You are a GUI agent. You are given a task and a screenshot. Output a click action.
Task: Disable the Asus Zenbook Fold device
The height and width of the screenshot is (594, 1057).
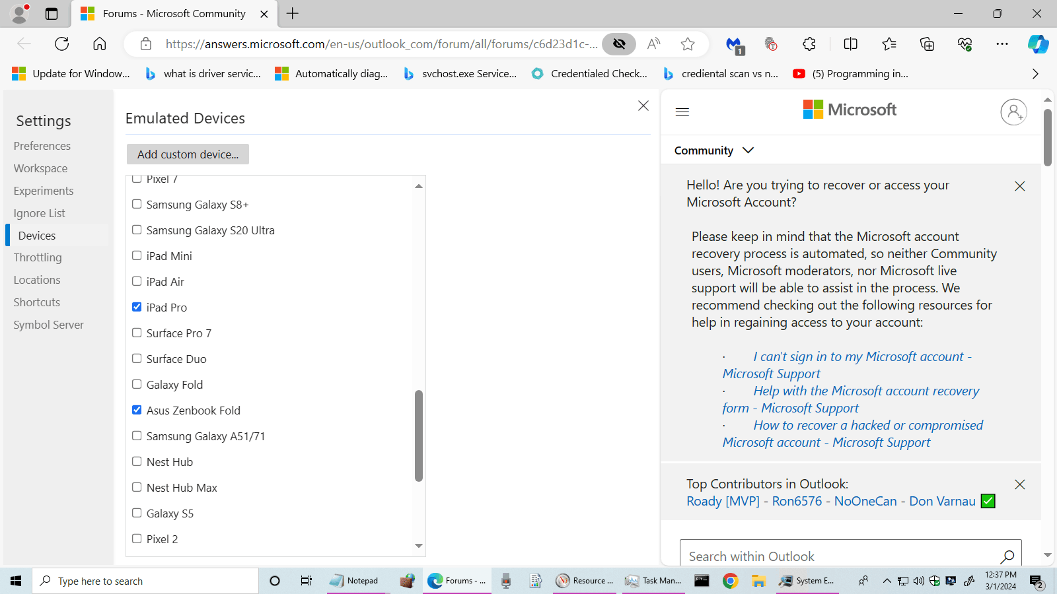pos(137,410)
